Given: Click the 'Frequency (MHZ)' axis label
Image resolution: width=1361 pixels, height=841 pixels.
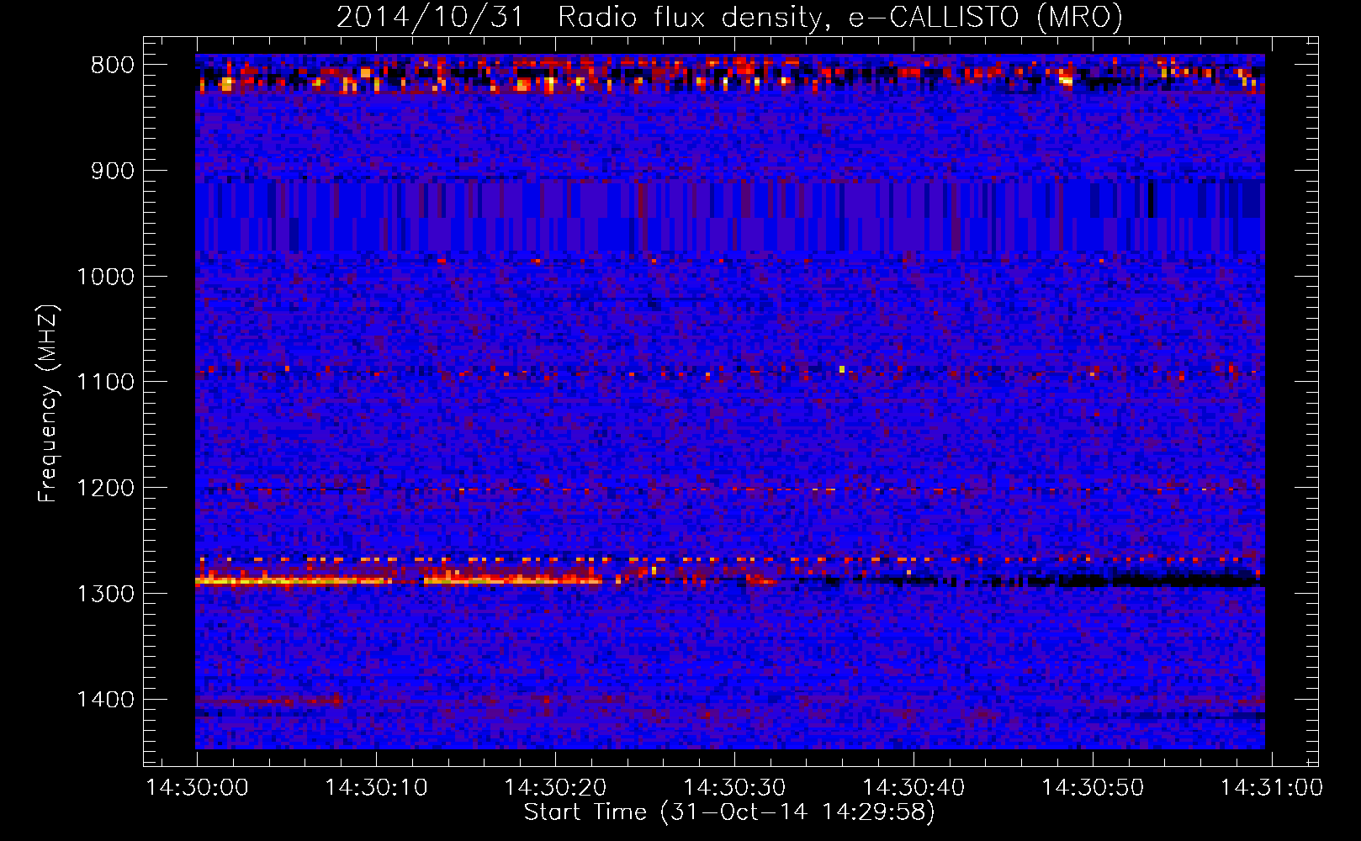Looking at the screenshot, I should (x=49, y=404).
